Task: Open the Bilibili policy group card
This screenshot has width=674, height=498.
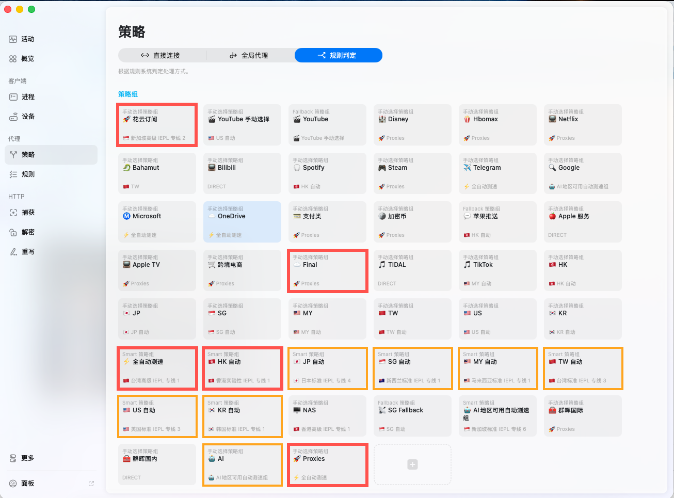Action: [x=242, y=173]
